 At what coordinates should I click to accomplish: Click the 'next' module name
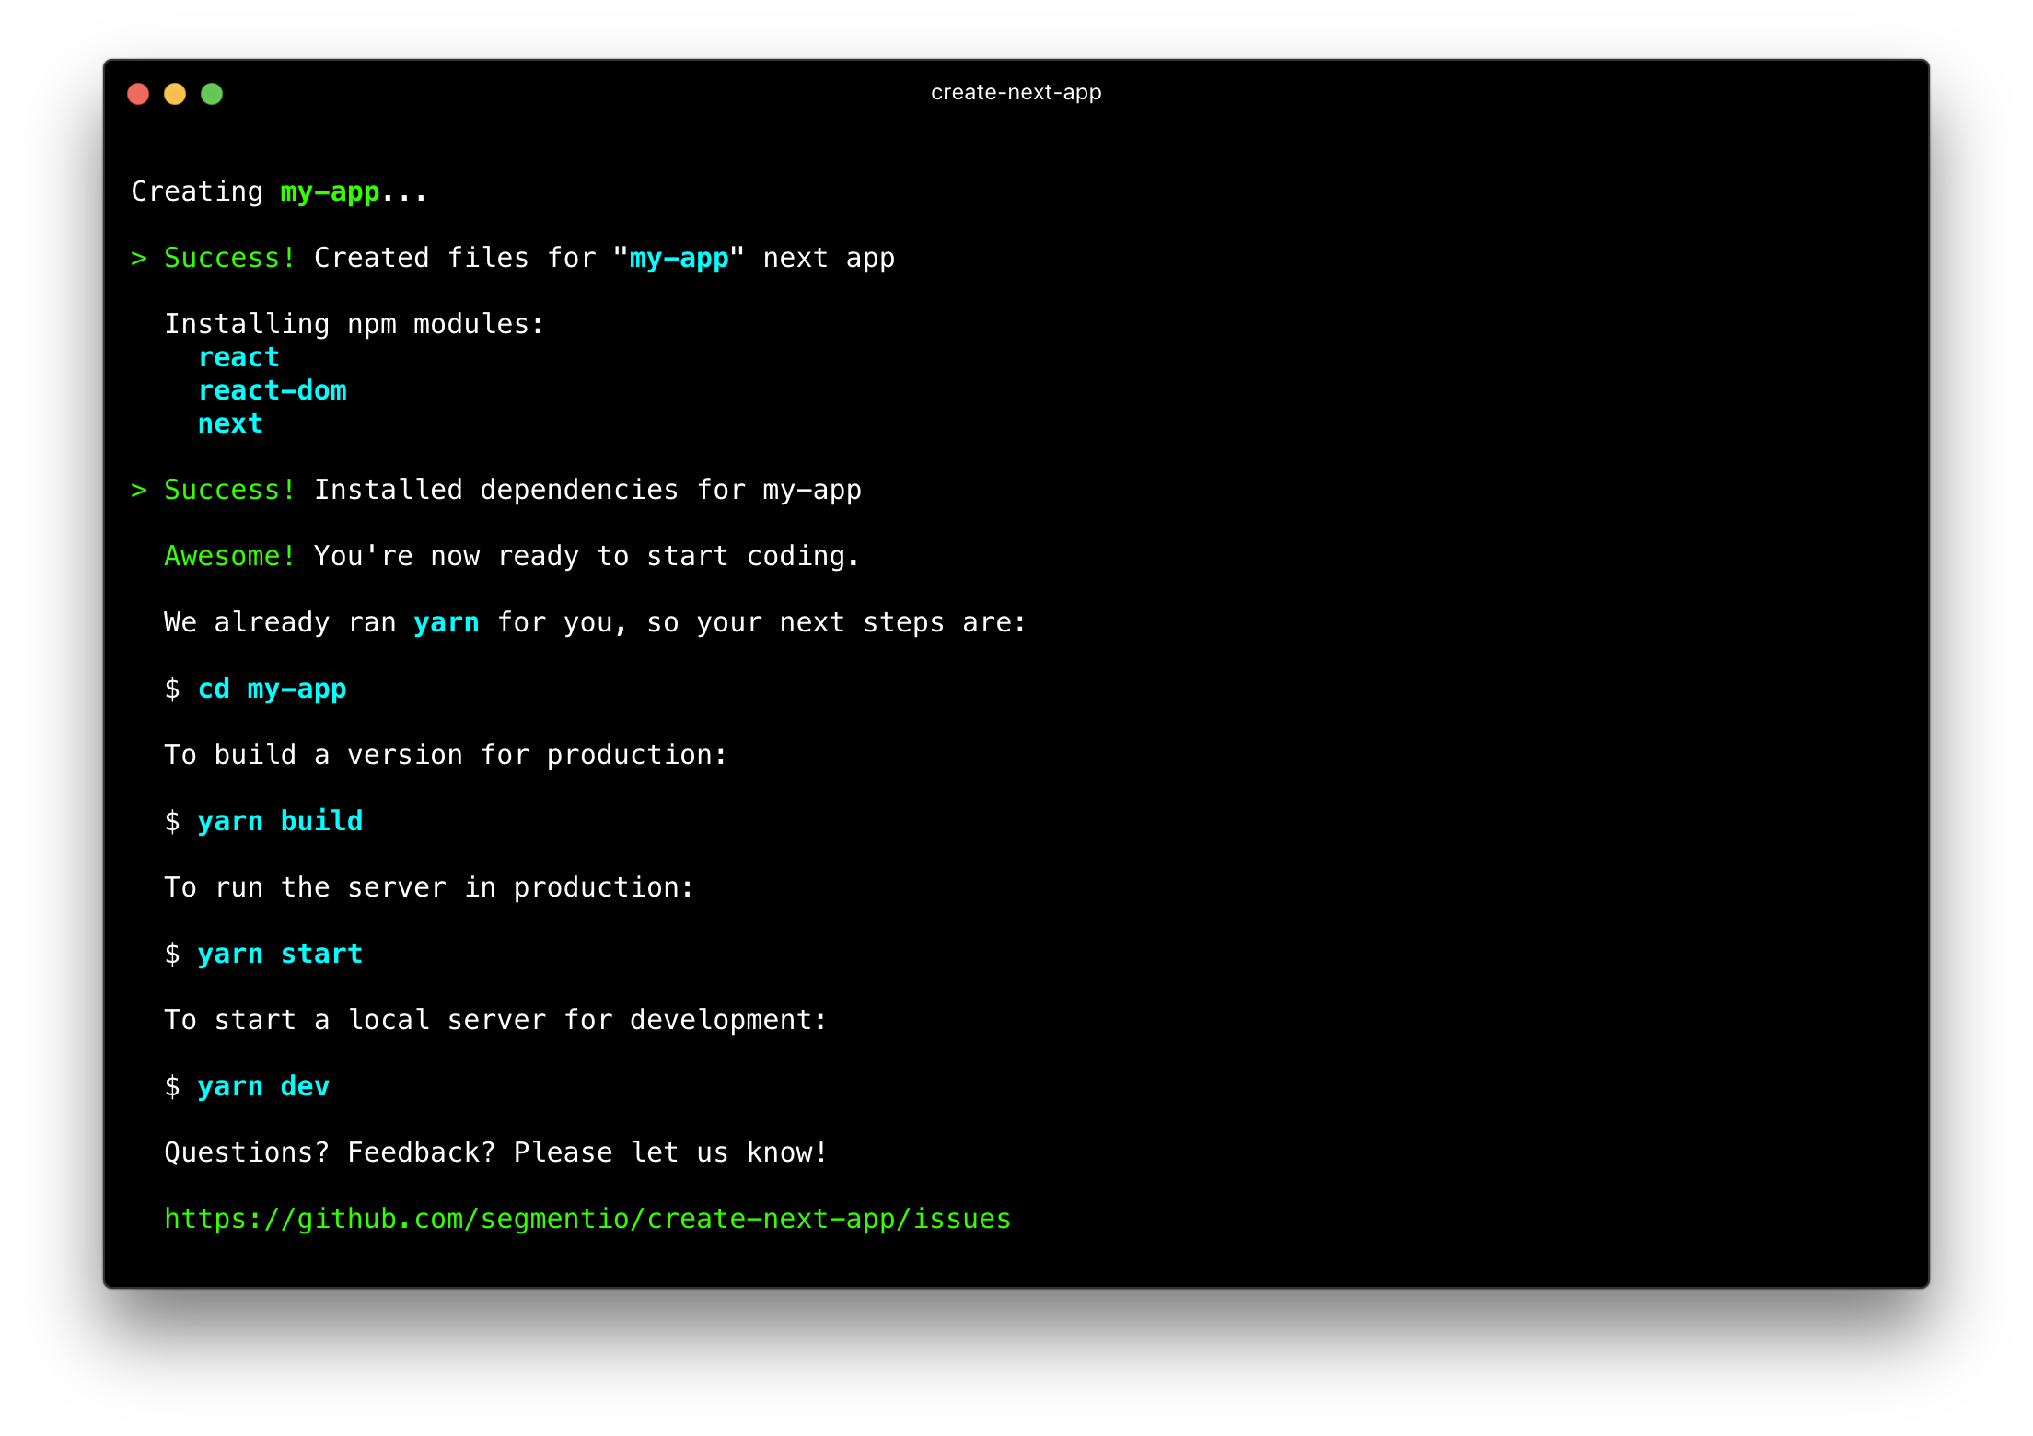point(230,423)
